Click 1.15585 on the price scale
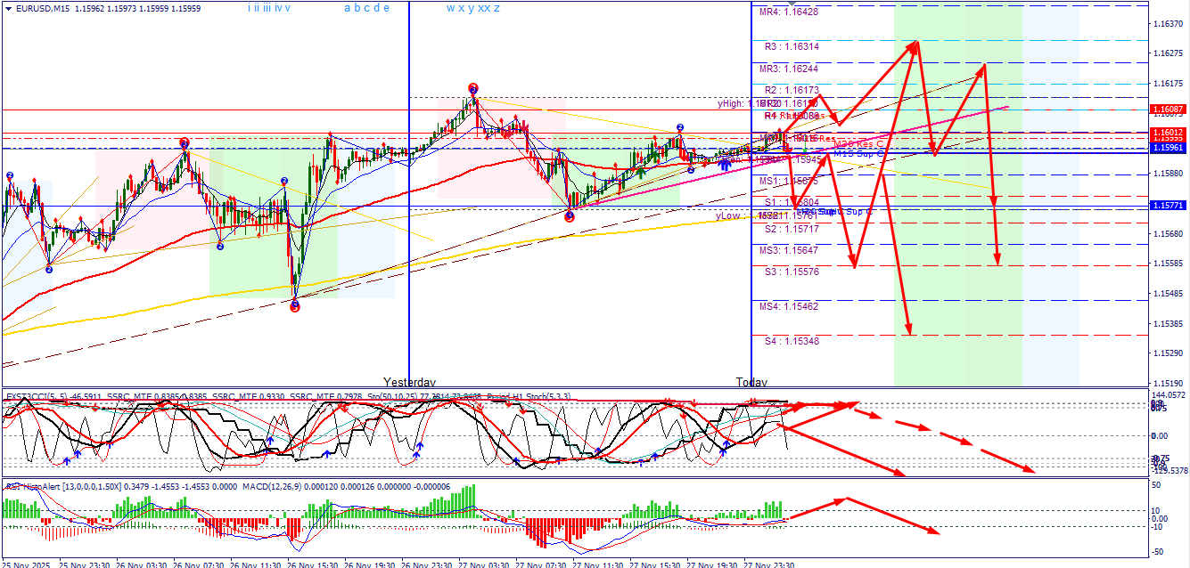 [x=1168, y=264]
